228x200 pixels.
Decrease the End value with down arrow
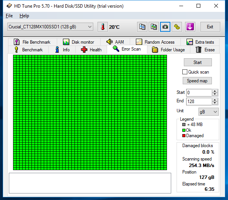coord(215,103)
